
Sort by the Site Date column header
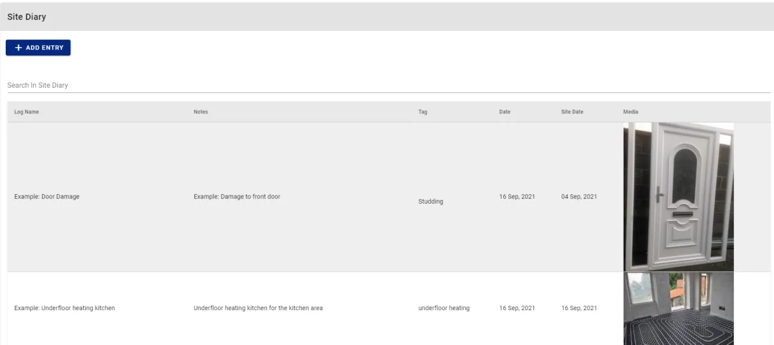(572, 112)
